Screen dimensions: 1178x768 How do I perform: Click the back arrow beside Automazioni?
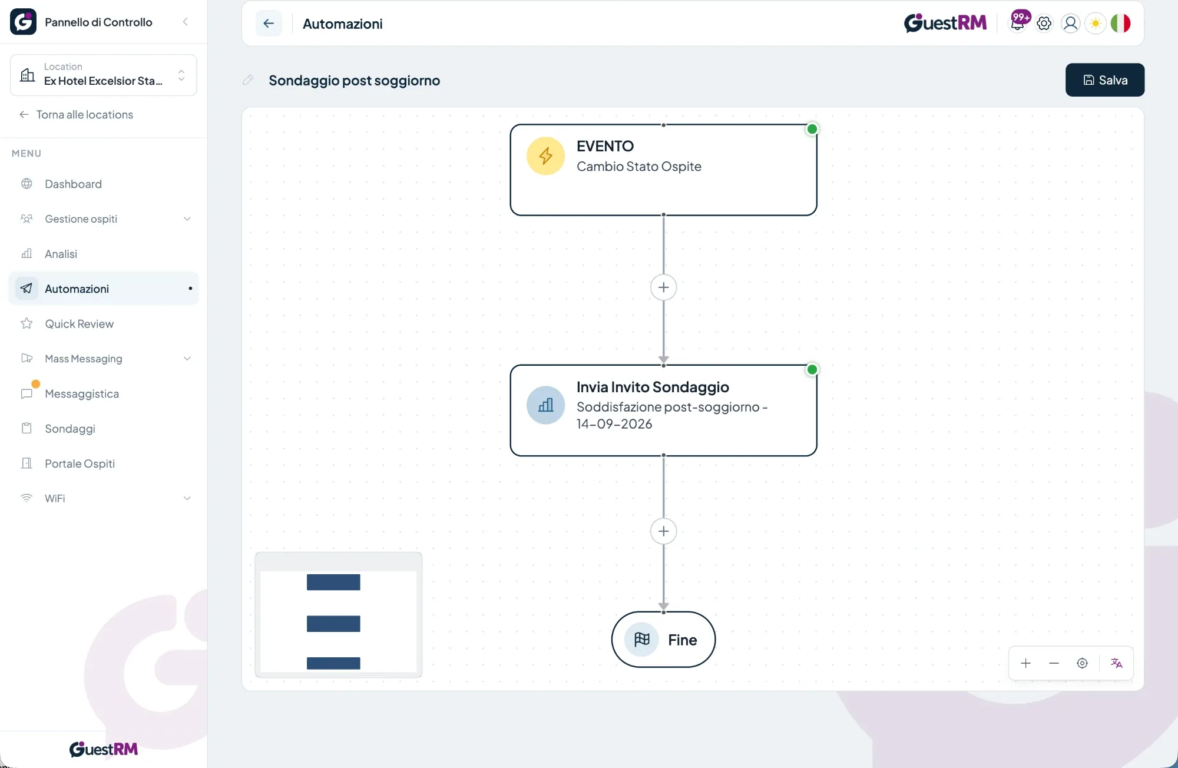[269, 24]
